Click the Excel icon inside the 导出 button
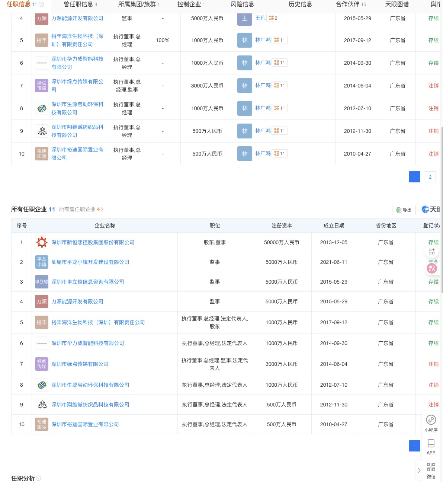The image size is (443, 482). [398, 210]
